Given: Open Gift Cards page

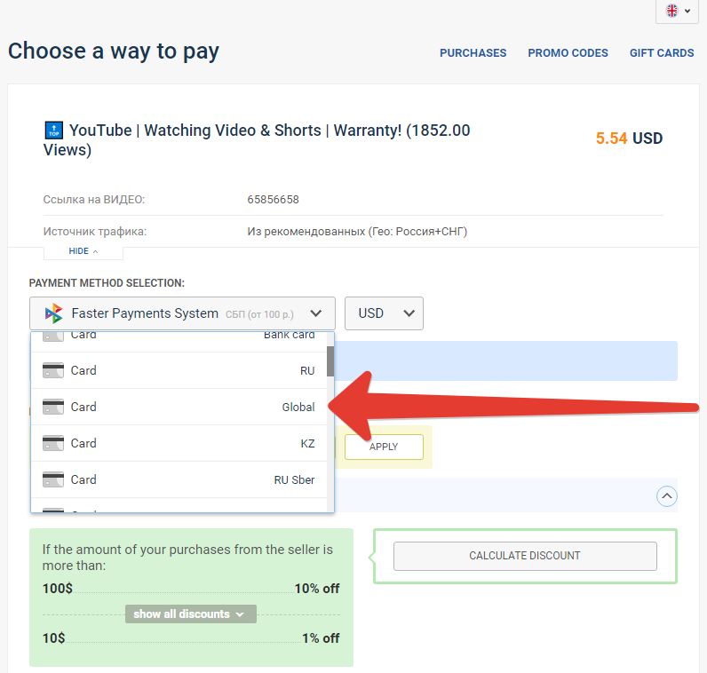Looking at the screenshot, I should pos(662,53).
